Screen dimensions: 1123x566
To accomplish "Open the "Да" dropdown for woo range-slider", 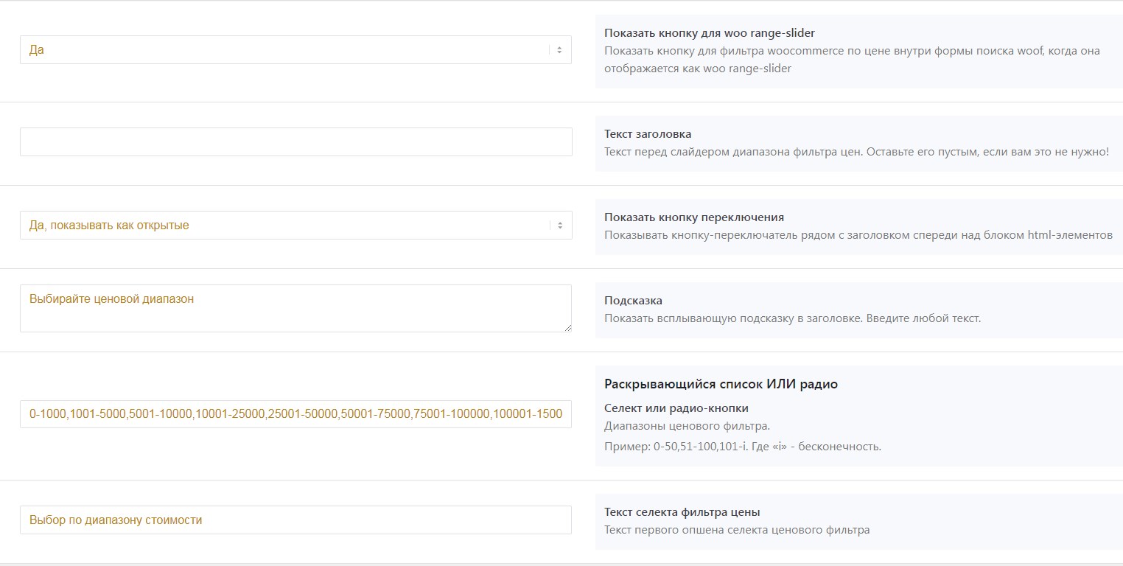I will tap(287, 50).
